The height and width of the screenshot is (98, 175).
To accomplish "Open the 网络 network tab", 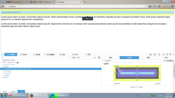I will (88, 54).
